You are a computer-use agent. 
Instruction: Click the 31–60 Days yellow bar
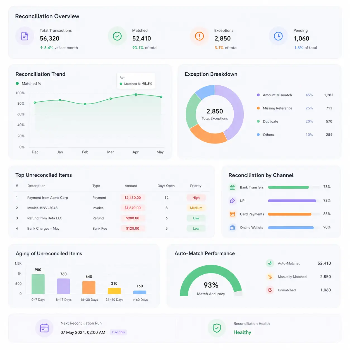click(x=114, y=291)
